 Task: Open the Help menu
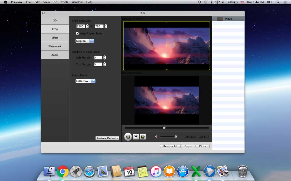pos(89,2)
